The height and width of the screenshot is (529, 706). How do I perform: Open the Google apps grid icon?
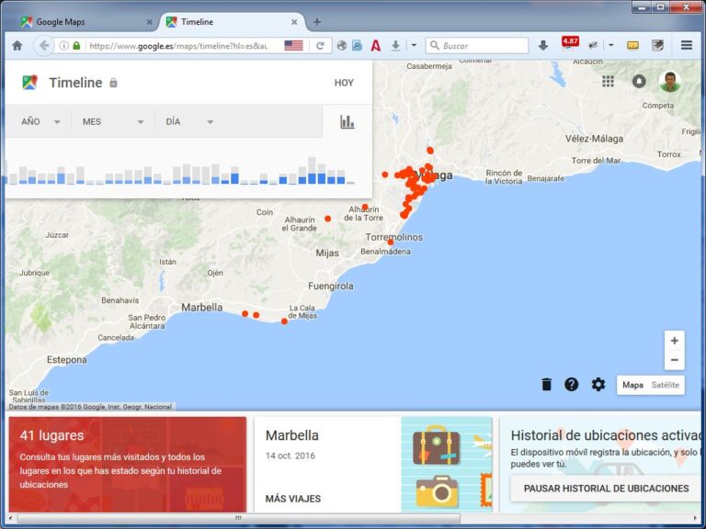point(608,81)
